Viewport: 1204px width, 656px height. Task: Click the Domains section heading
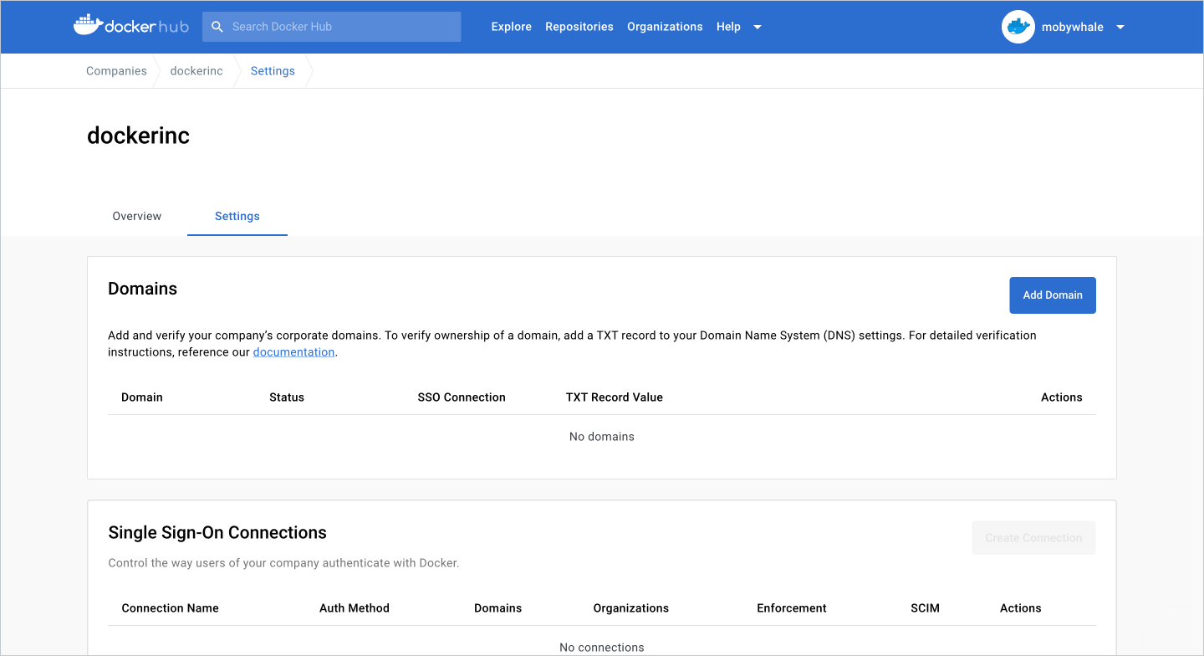(143, 289)
